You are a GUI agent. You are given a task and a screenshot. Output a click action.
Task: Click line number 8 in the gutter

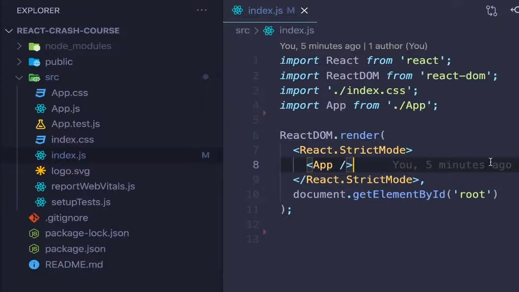pyautogui.click(x=256, y=165)
